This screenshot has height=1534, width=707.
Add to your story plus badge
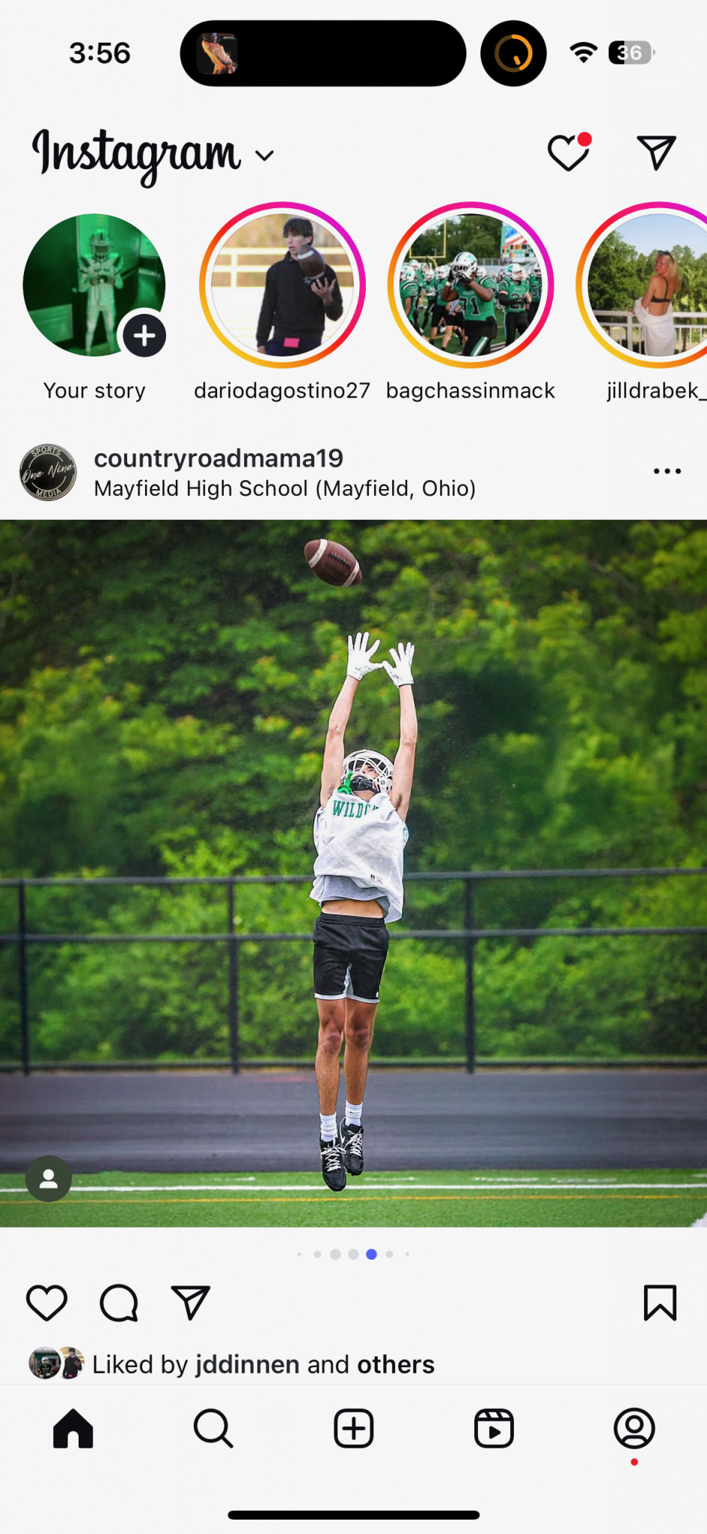(144, 336)
